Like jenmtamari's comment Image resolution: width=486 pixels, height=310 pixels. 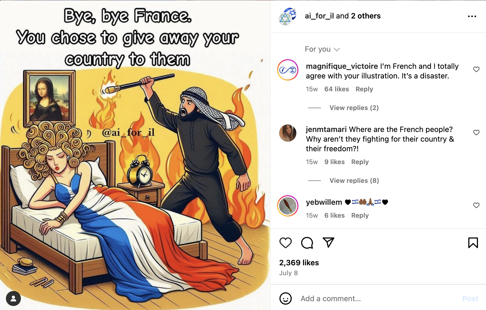point(476,133)
